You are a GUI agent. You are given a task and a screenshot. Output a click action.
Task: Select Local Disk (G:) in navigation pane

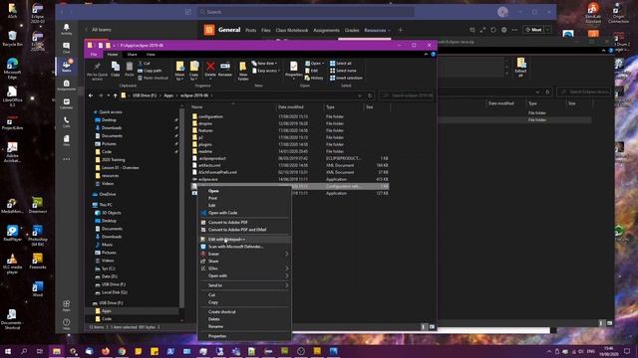[114, 292]
